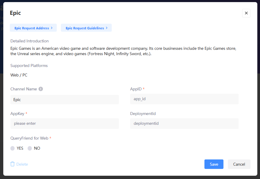Click the Delete text label

click(22, 164)
